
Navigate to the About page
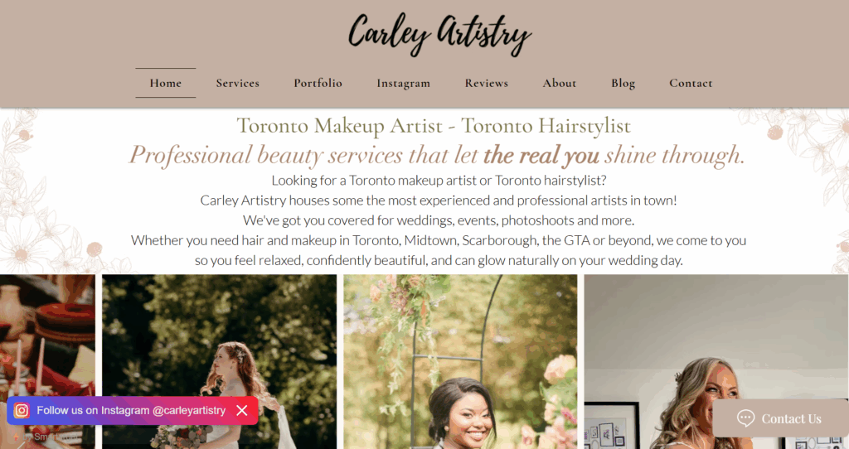coord(560,83)
